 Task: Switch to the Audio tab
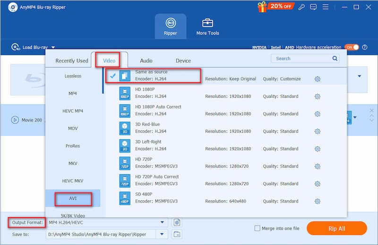pos(146,60)
